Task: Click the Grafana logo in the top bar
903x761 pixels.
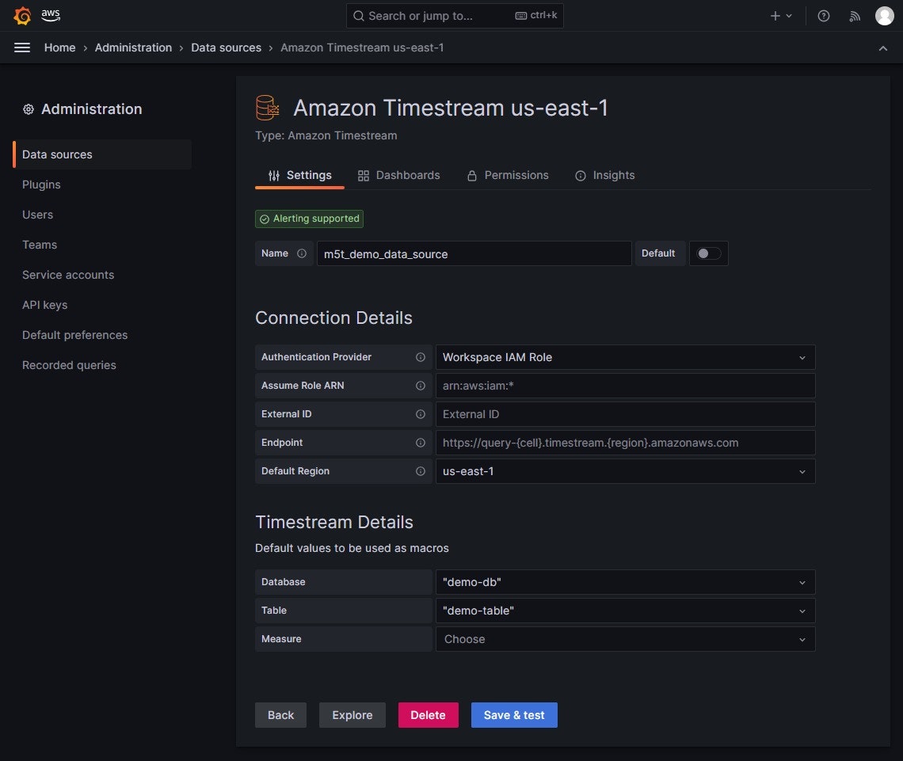Action: pos(22,15)
